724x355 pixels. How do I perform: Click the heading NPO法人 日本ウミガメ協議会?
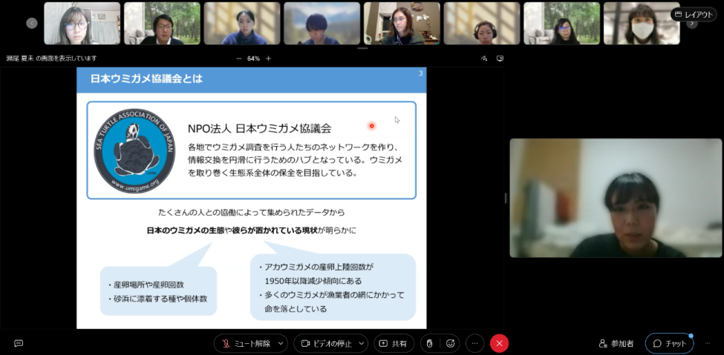(x=259, y=129)
